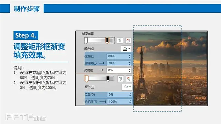Select the white gradient stop in upper bar

click(86, 41)
